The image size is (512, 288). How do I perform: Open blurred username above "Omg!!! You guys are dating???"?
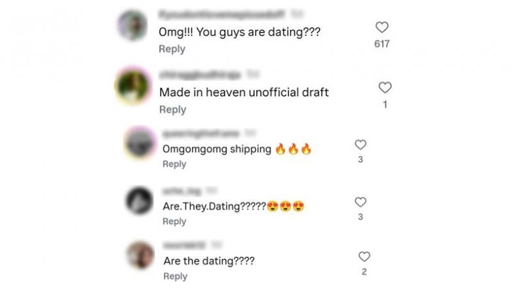pos(221,14)
